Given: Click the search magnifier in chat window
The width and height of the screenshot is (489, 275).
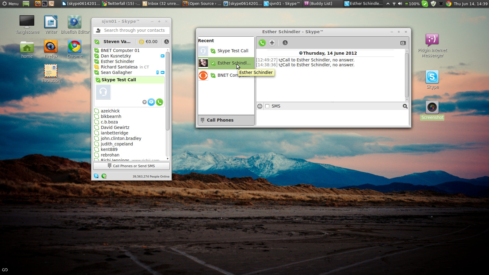Looking at the screenshot, I should 405,106.
